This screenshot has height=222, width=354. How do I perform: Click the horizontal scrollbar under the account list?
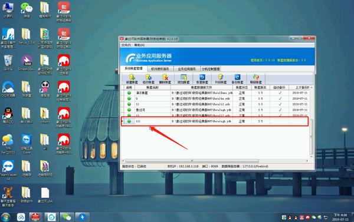(192, 161)
